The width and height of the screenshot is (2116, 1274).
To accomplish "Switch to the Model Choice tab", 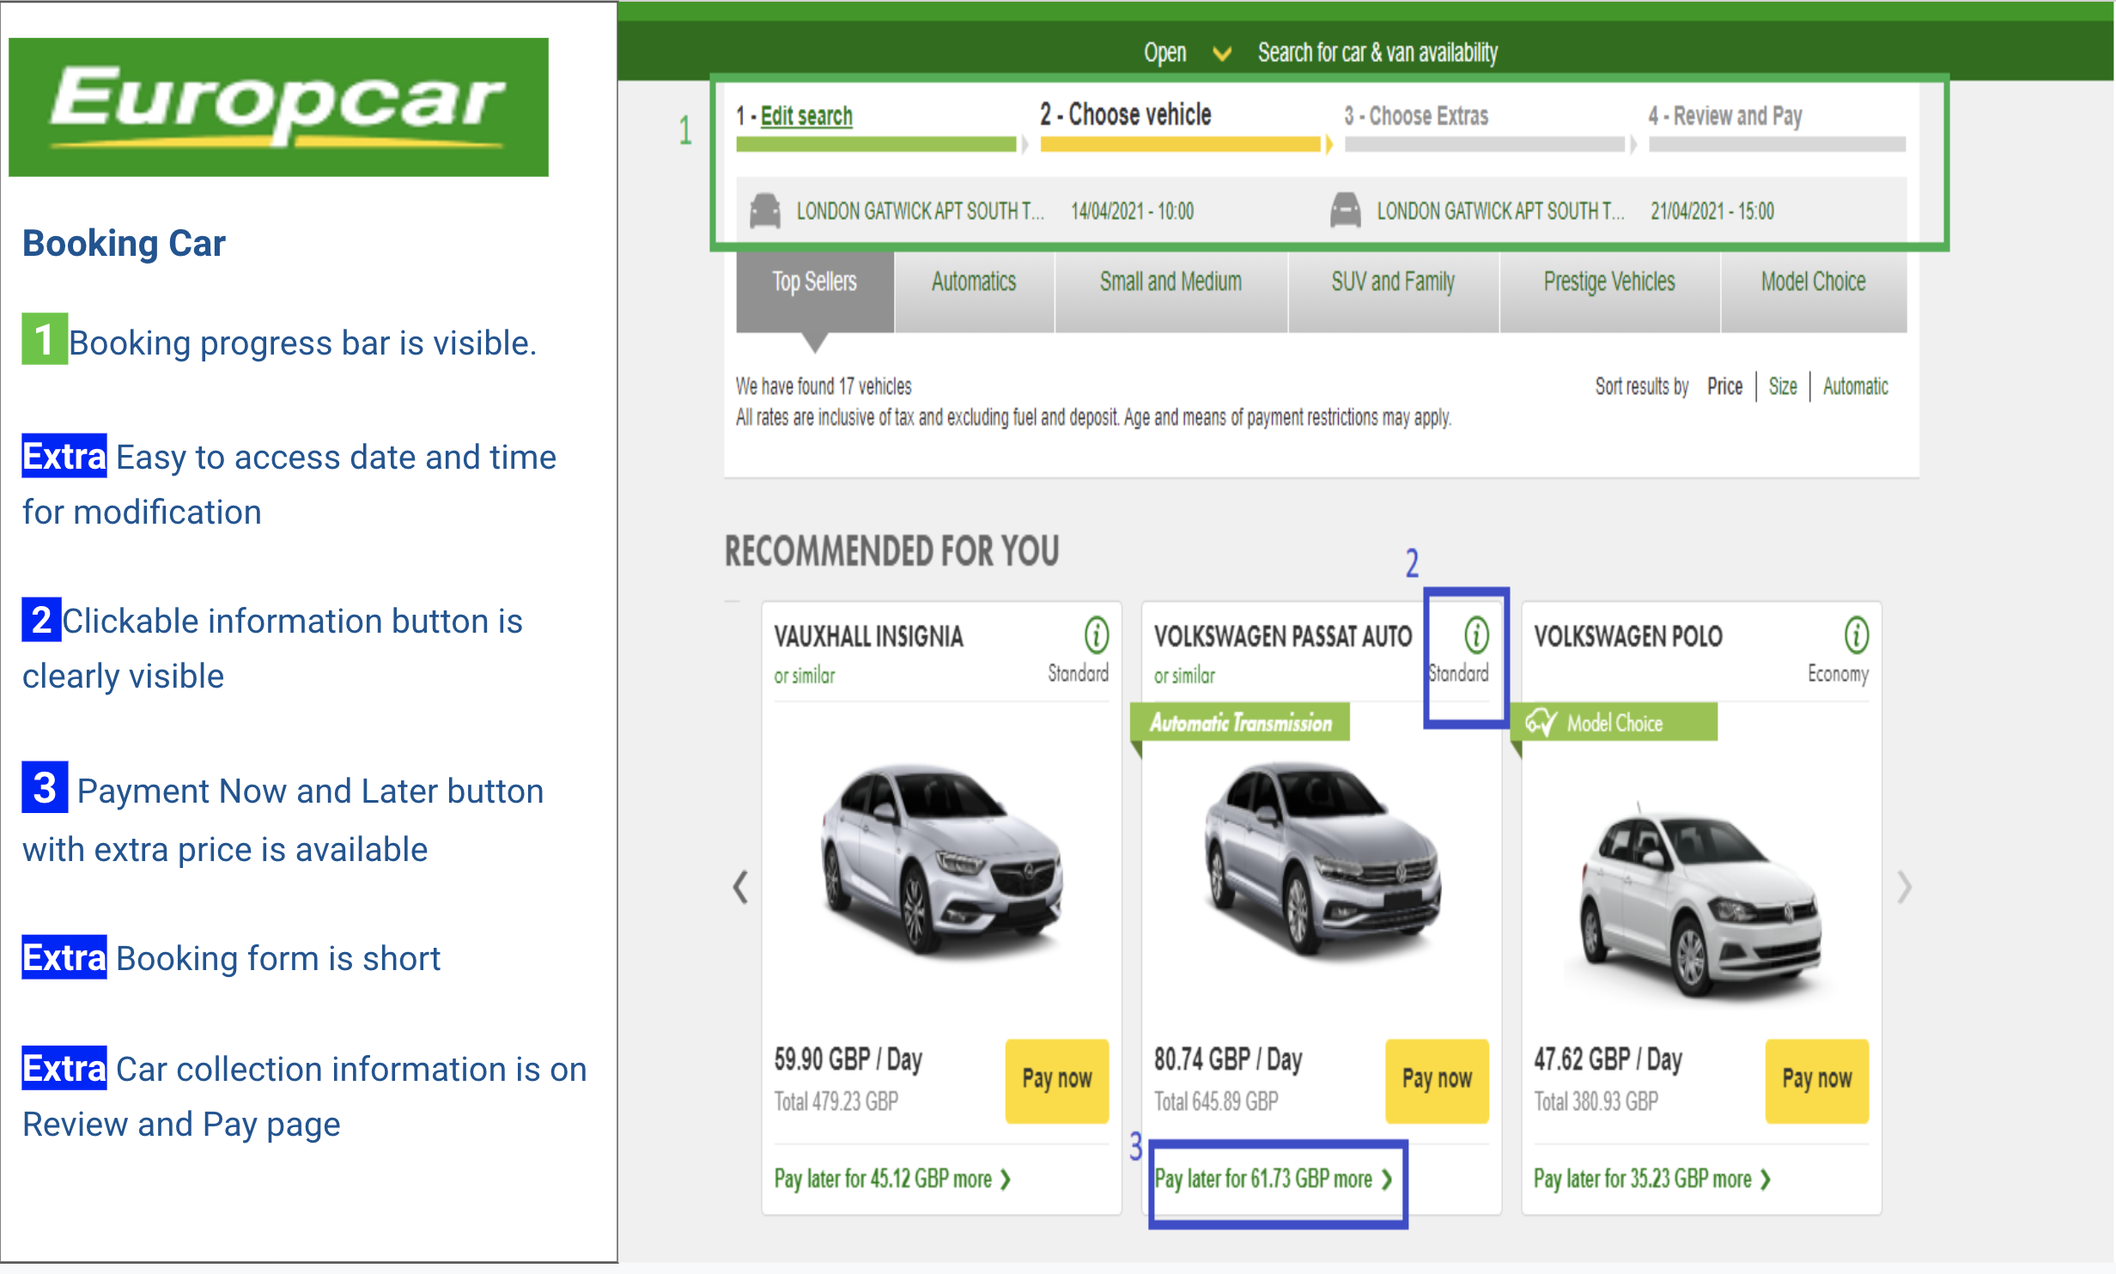I will [1814, 292].
